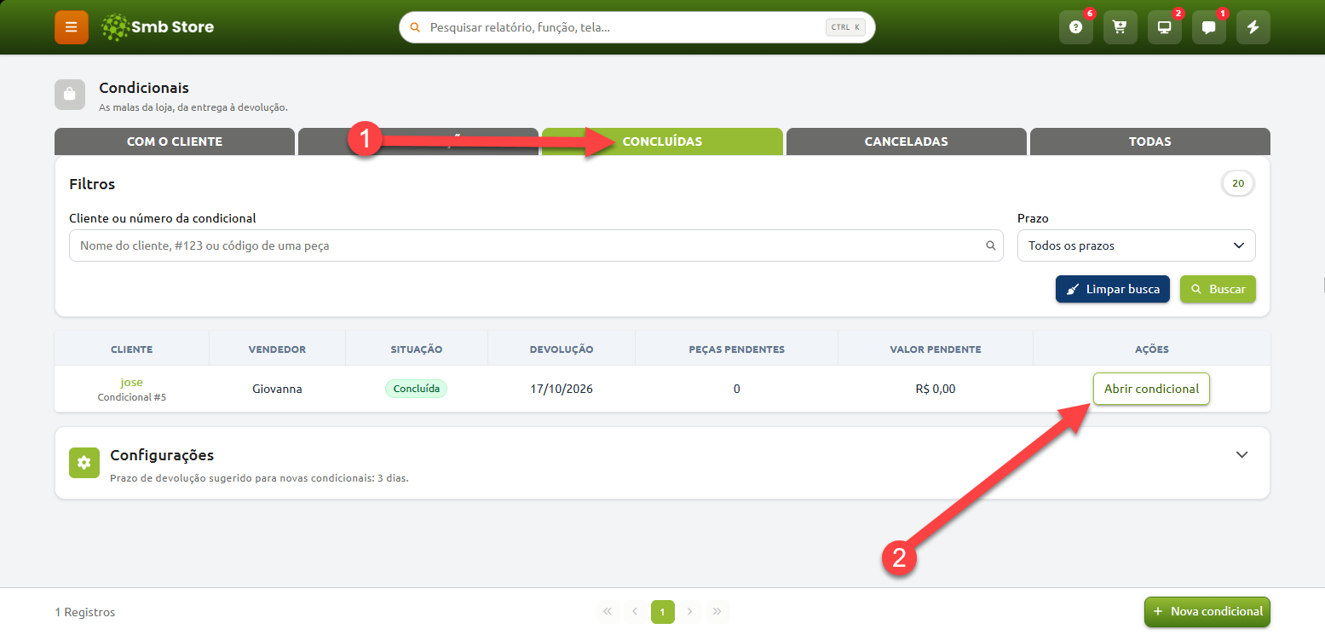Open the Prazo dropdown
This screenshot has width=1325, height=635.
pos(1137,245)
